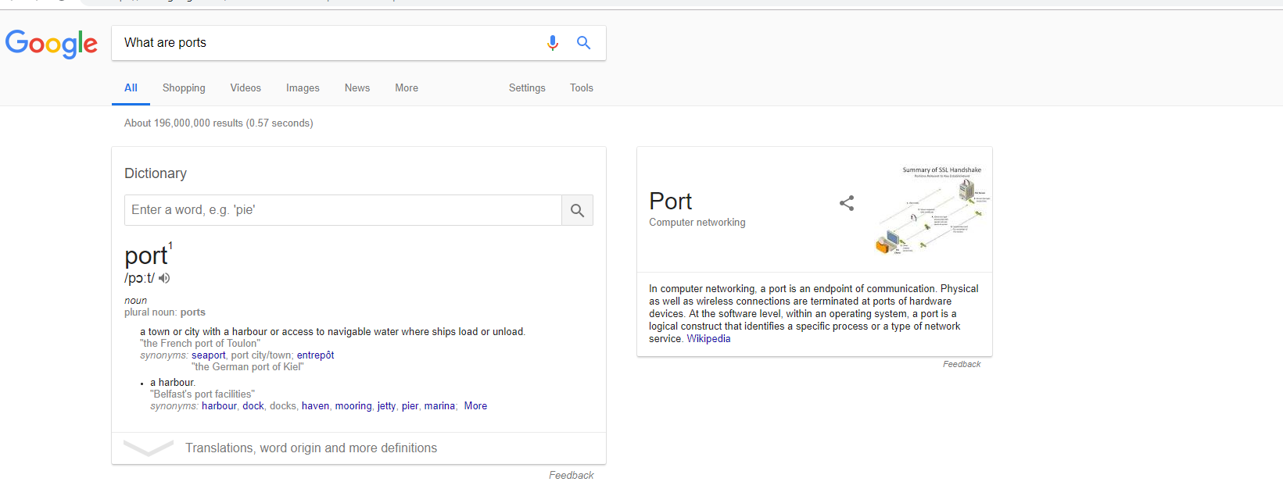Show More synonyms for harbour

[x=475, y=406]
